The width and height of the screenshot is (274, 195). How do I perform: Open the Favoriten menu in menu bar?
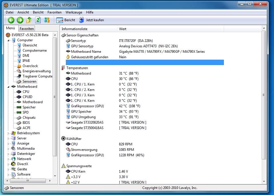[x=54, y=12]
